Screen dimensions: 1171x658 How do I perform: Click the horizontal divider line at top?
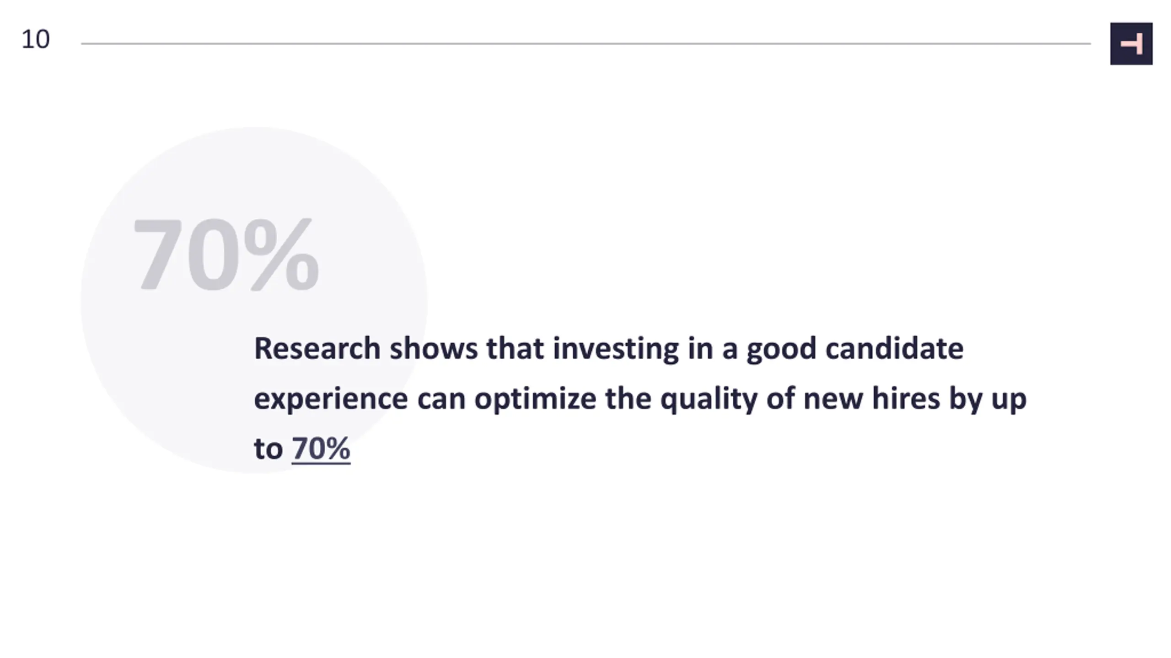[585, 44]
